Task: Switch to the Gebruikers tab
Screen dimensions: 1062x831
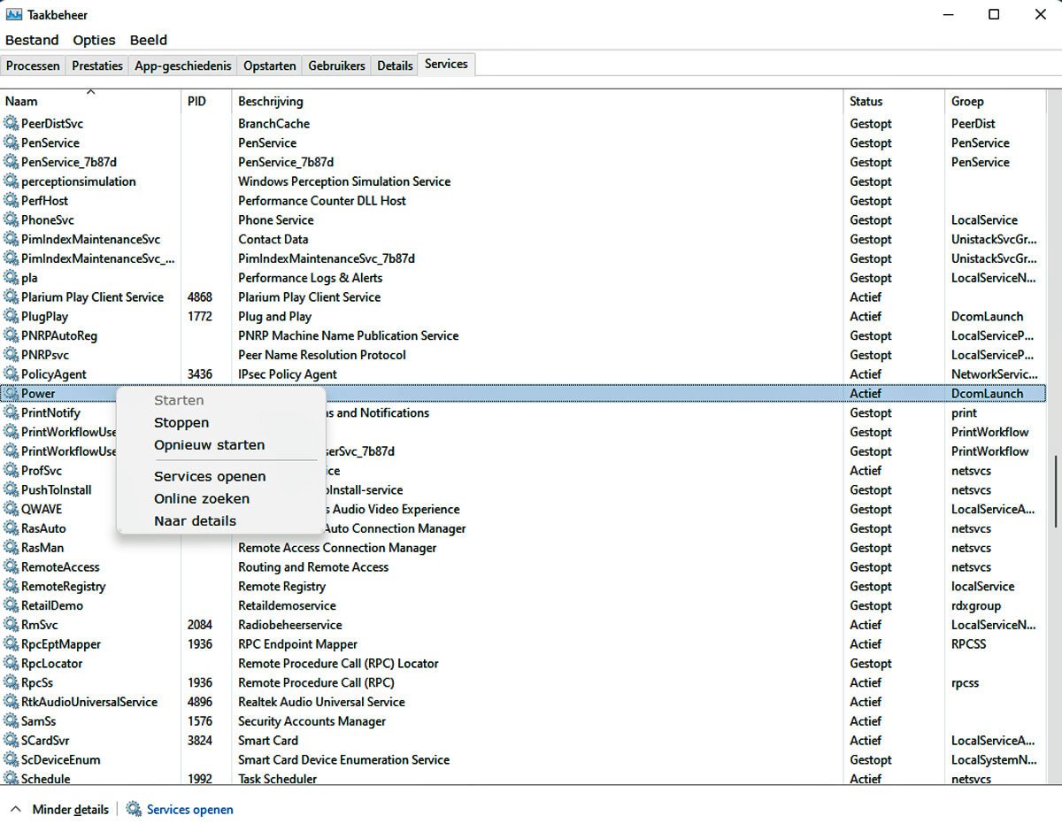Action: (337, 65)
